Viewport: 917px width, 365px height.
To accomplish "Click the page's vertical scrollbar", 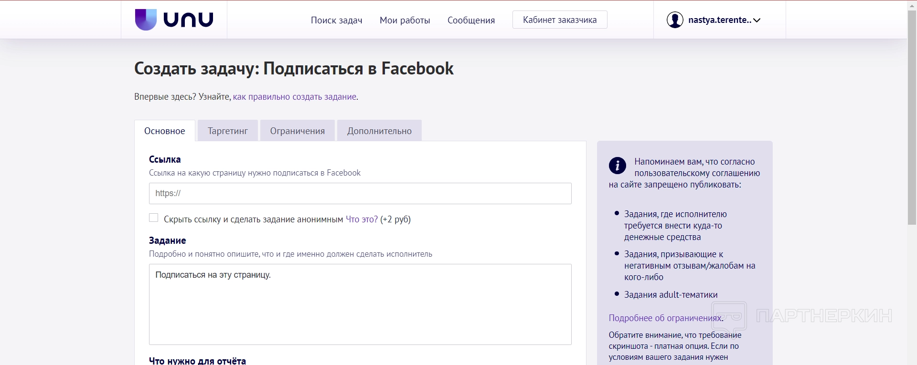I will click(912, 119).
